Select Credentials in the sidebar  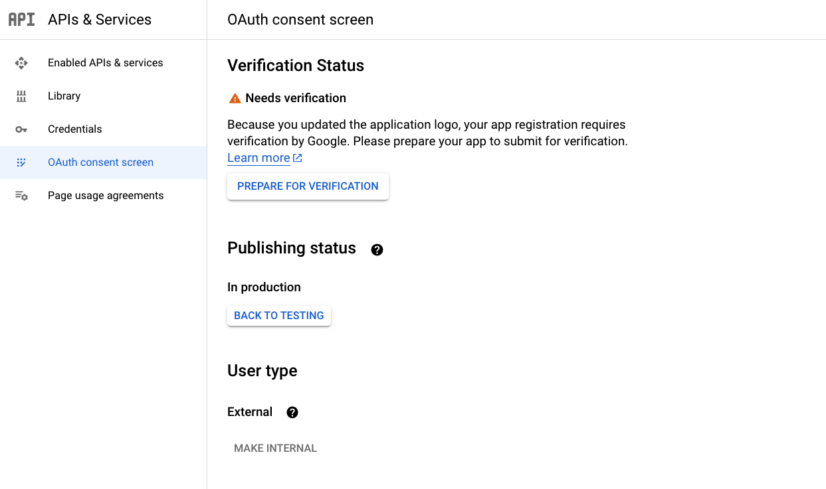tap(74, 129)
